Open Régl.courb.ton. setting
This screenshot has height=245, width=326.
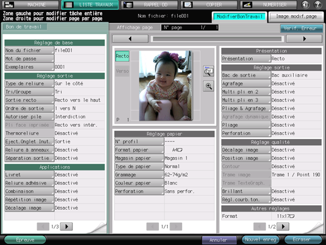pos(246,200)
